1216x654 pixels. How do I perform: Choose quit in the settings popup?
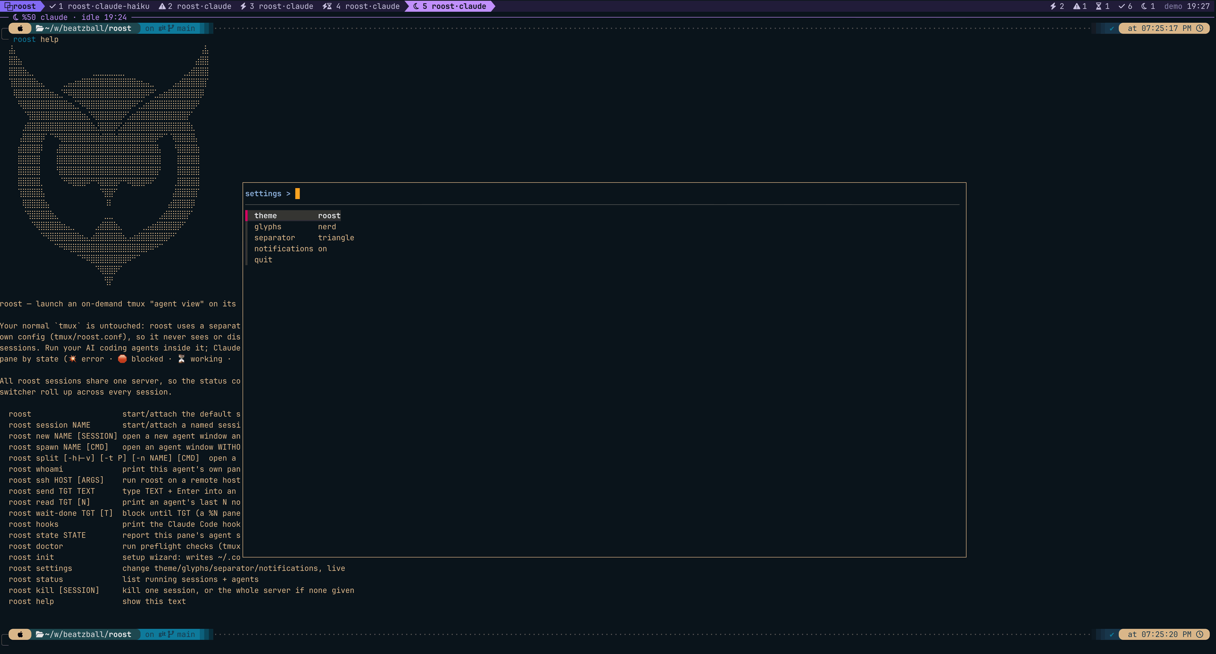coord(263,260)
